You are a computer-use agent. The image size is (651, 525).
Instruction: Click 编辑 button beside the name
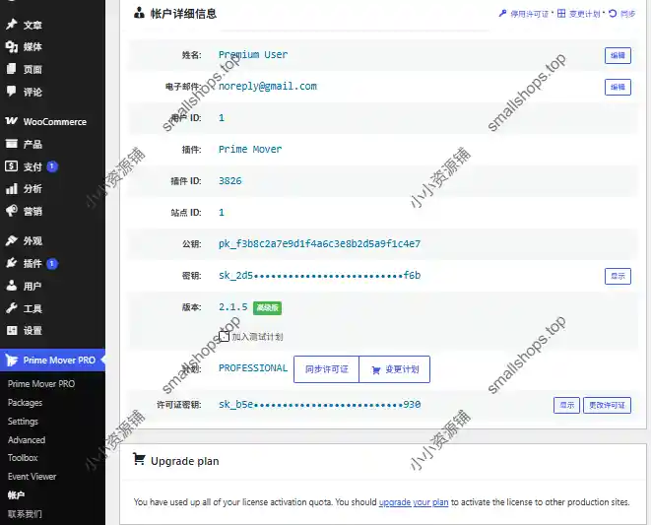[x=618, y=55]
